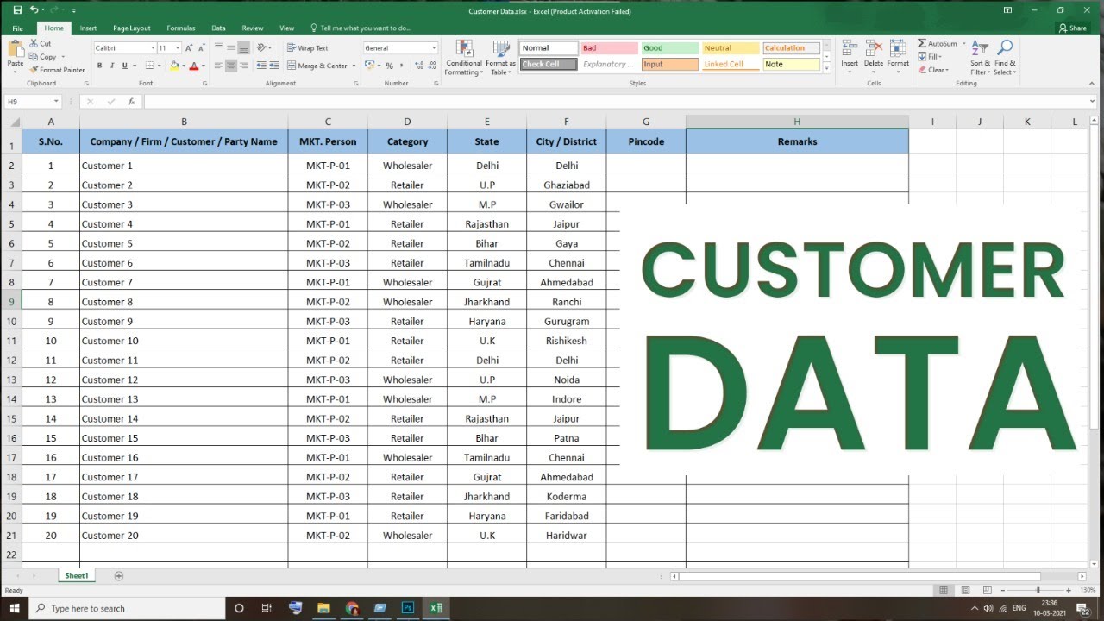Undo the last action
The image size is (1104, 621).
pos(34,10)
